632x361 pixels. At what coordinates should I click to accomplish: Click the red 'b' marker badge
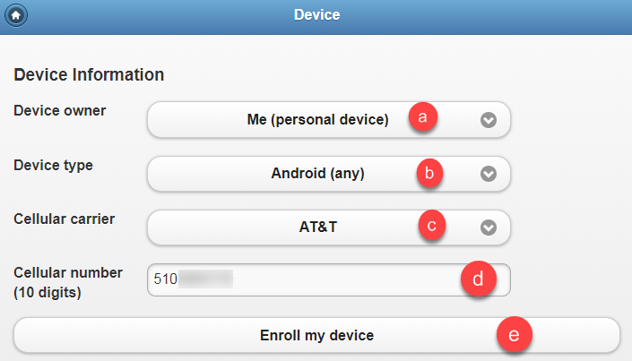[430, 174]
